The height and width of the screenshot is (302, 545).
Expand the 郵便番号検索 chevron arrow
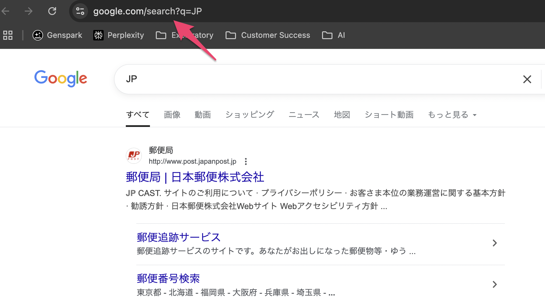[x=494, y=284]
